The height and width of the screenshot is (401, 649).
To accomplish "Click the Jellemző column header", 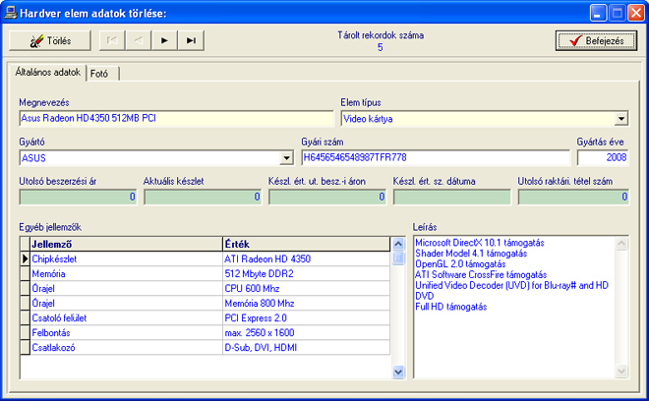I will [126, 244].
